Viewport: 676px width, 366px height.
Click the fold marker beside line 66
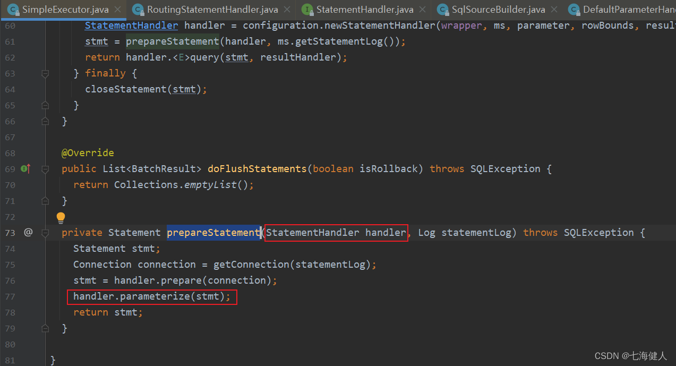point(45,121)
